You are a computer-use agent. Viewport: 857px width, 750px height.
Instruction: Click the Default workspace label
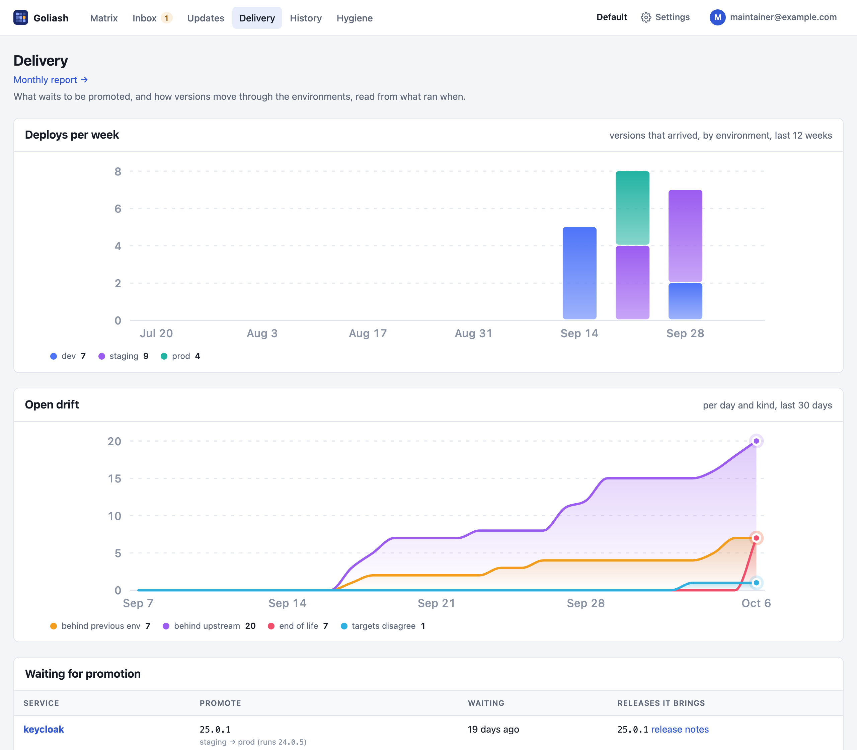coord(611,17)
